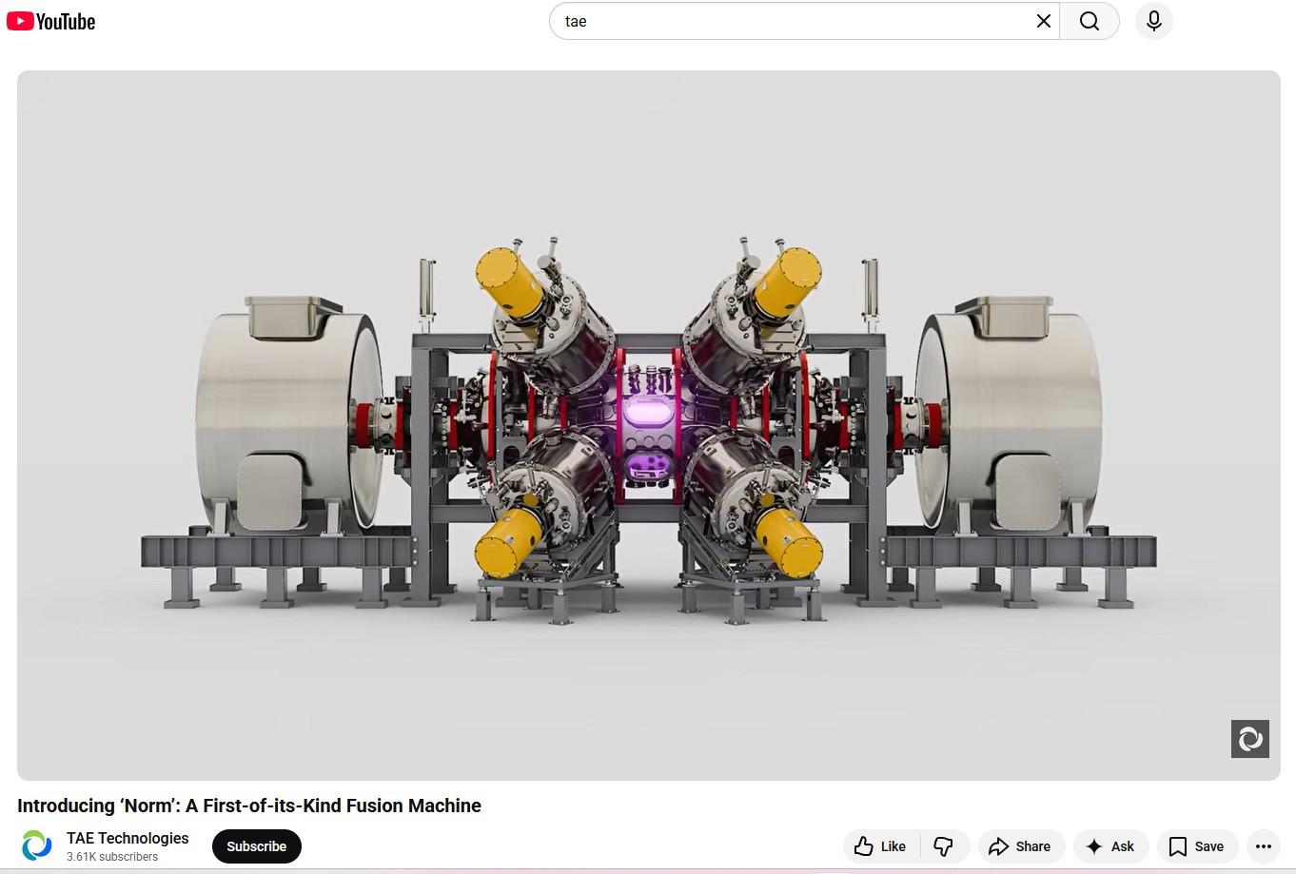Open the three-dot more actions menu

click(x=1263, y=846)
